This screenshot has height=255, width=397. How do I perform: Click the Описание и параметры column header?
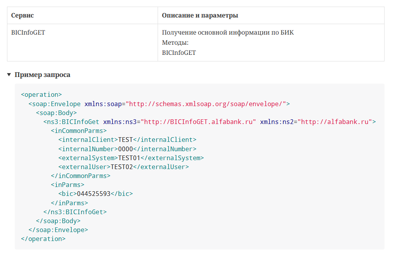tap(200, 16)
